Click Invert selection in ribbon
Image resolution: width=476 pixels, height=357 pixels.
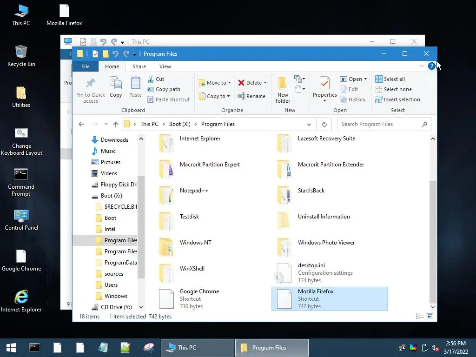(398, 99)
